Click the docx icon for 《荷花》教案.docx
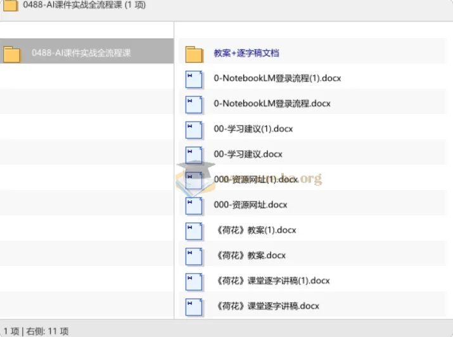The width and height of the screenshot is (453, 337). 194,257
